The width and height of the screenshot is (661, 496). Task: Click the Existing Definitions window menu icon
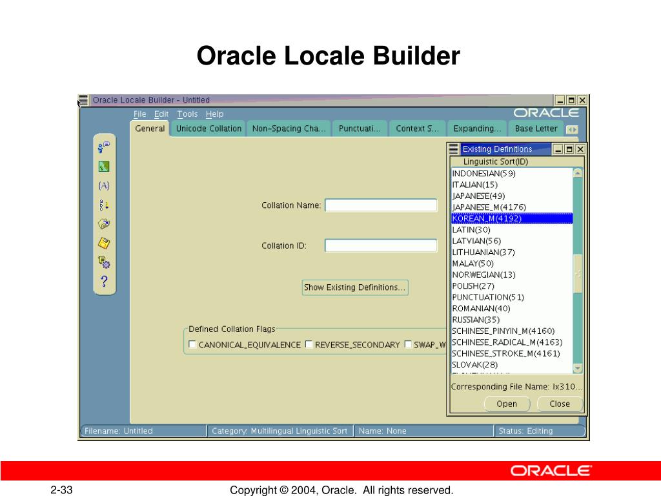click(x=454, y=149)
